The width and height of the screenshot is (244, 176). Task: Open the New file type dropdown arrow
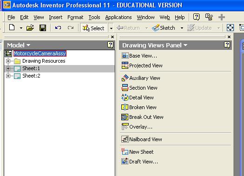click(21, 28)
